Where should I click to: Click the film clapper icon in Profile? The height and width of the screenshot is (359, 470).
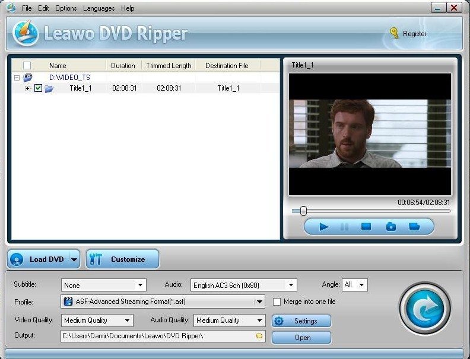click(68, 302)
